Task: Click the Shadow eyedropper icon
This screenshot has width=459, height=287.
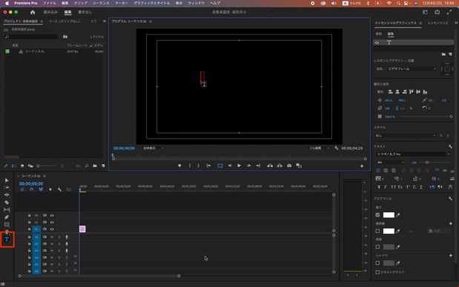Action: pos(398,263)
